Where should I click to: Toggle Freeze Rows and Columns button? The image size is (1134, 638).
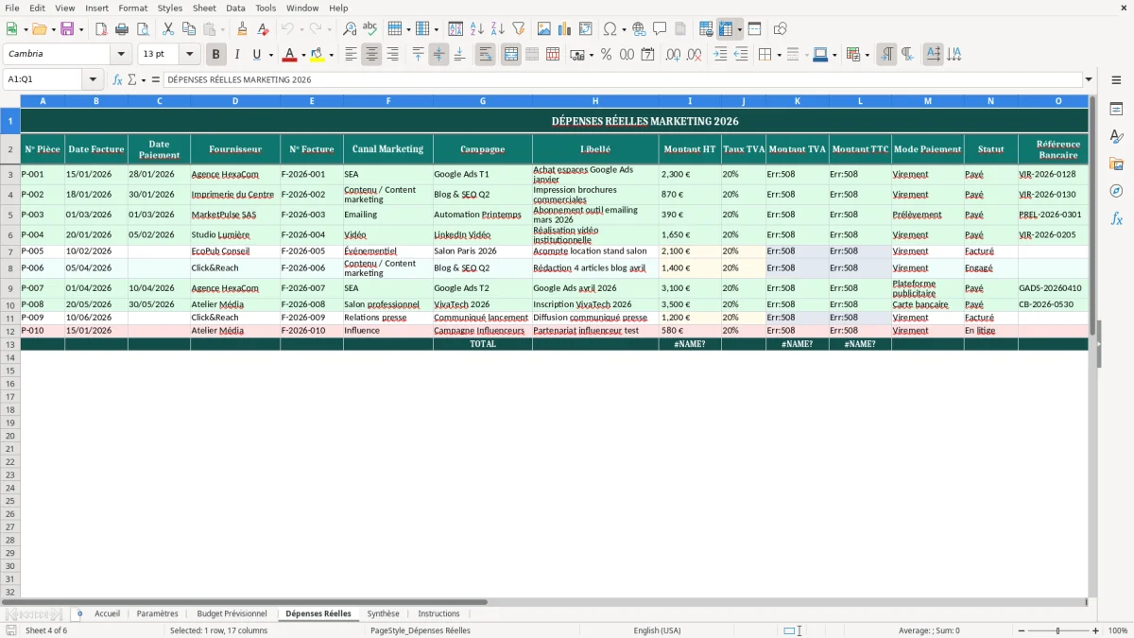[x=726, y=29]
